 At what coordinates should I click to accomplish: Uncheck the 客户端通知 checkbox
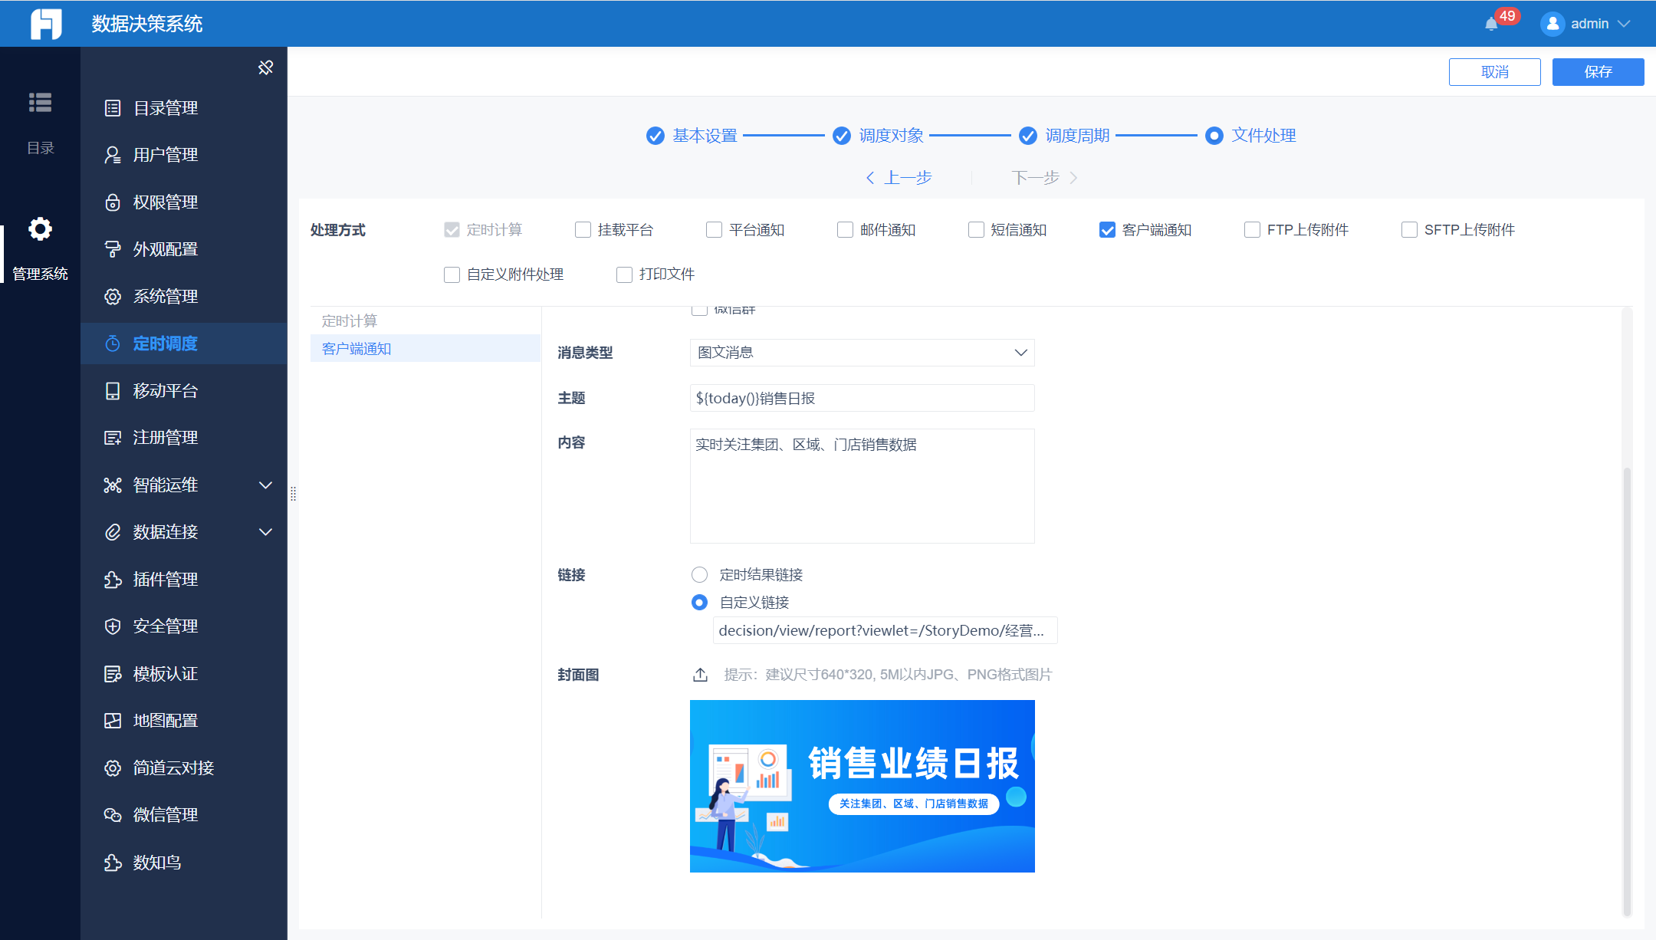[x=1107, y=230]
